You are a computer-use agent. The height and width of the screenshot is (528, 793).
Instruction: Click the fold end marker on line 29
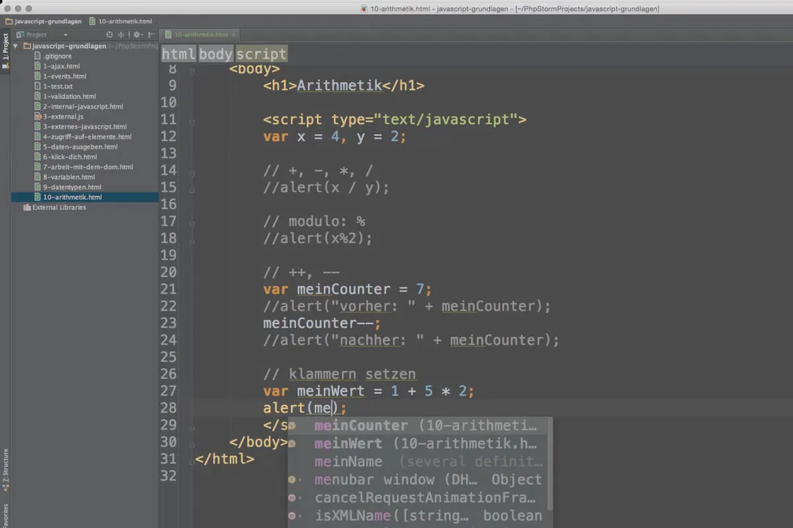point(192,426)
